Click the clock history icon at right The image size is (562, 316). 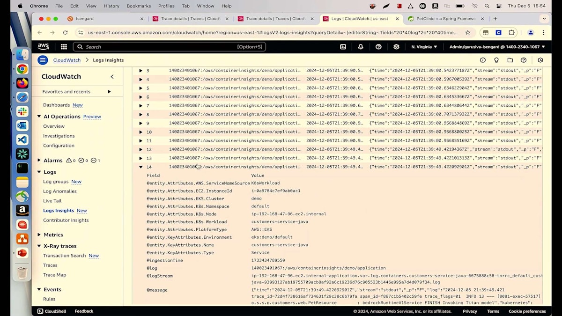click(x=540, y=60)
